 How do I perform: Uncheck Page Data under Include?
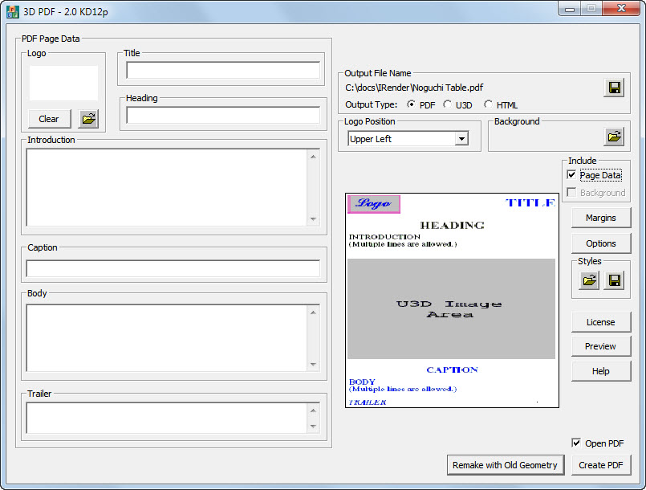(571, 175)
